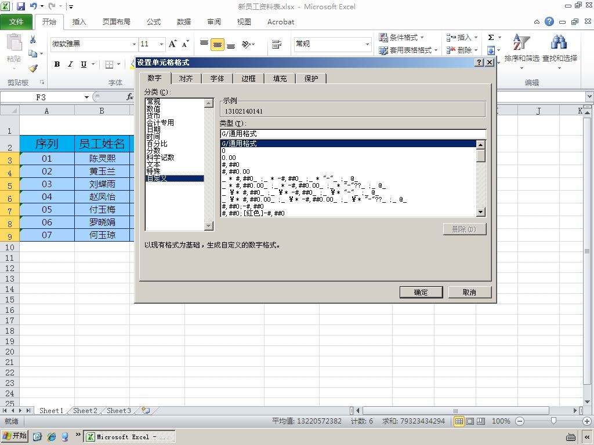The width and height of the screenshot is (594, 445).
Task: Switch to Normal view in status bar
Action: coord(459,421)
